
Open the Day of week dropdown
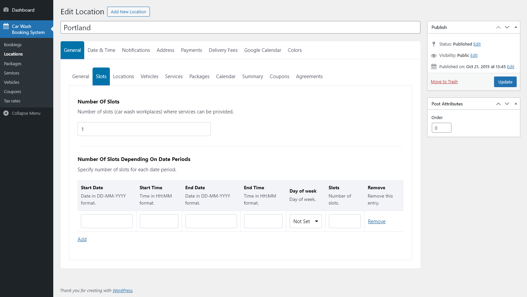coord(306,222)
